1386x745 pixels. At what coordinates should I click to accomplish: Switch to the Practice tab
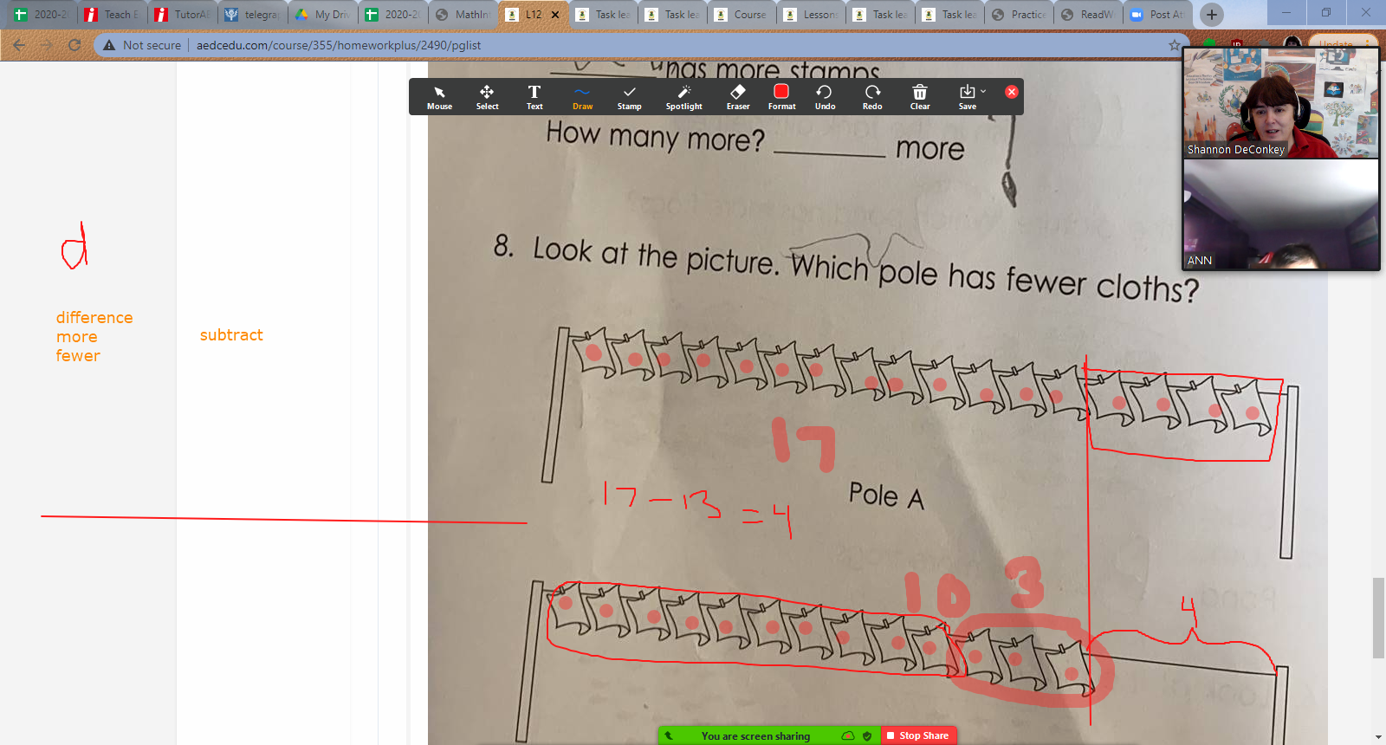coord(1020,15)
